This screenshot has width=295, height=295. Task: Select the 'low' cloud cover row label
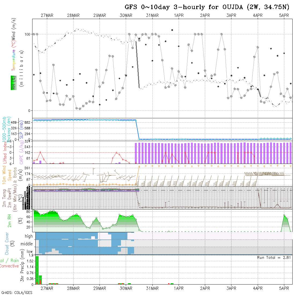[x=30, y=252]
